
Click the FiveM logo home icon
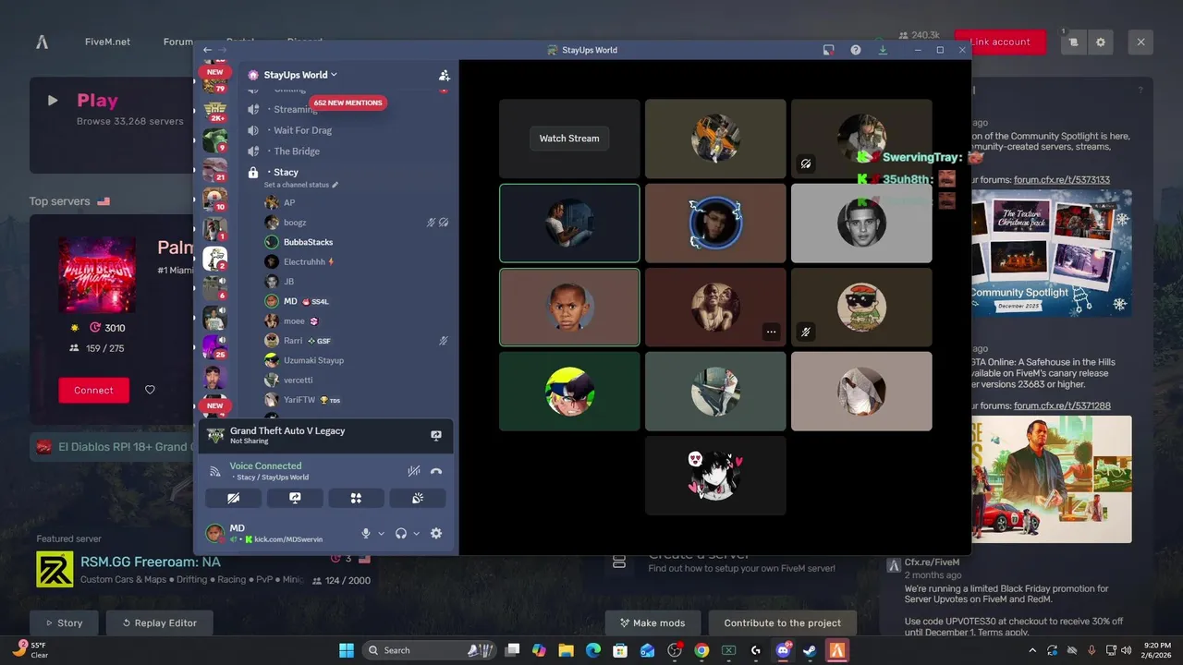coord(42,42)
